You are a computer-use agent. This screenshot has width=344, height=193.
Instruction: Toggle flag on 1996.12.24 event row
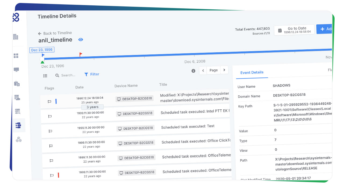click(49, 102)
